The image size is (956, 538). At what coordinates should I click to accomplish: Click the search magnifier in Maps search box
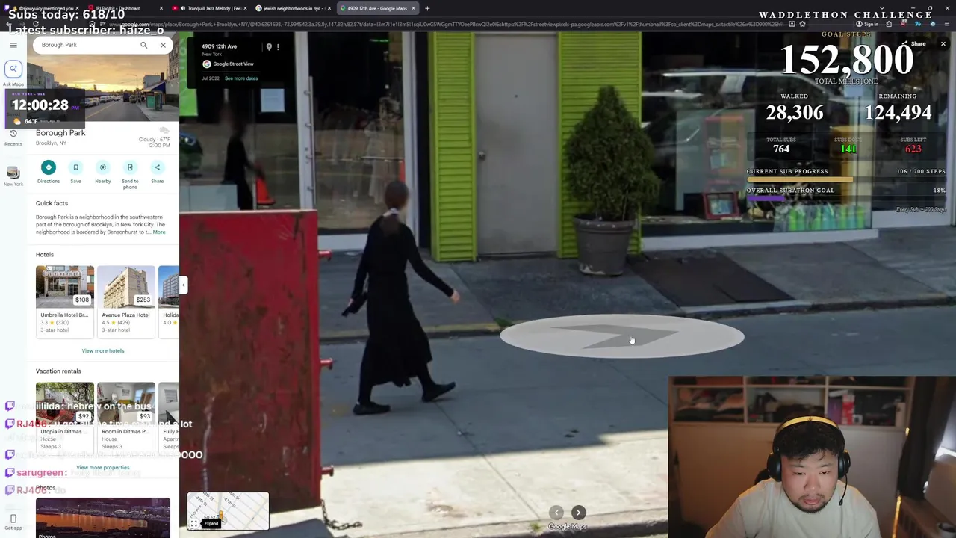143,45
